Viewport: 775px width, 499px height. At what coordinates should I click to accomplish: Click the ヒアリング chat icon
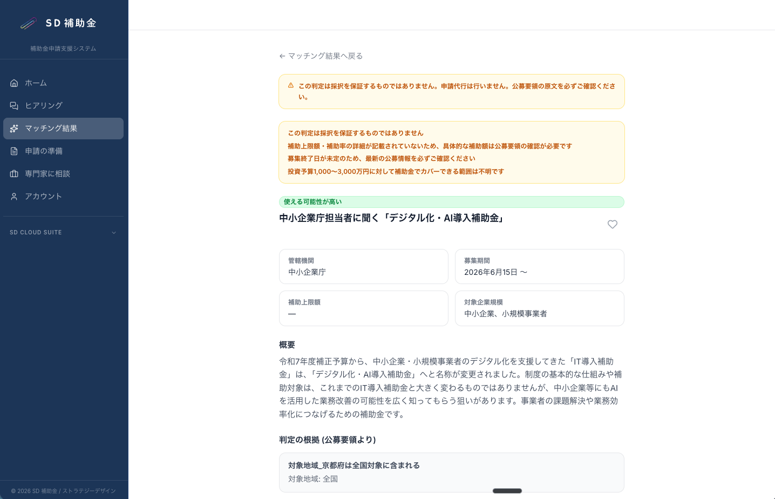(14, 106)
